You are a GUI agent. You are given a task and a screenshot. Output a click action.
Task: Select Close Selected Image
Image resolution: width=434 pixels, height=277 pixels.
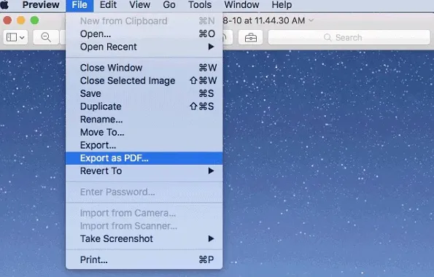click(x=144, y=80)
